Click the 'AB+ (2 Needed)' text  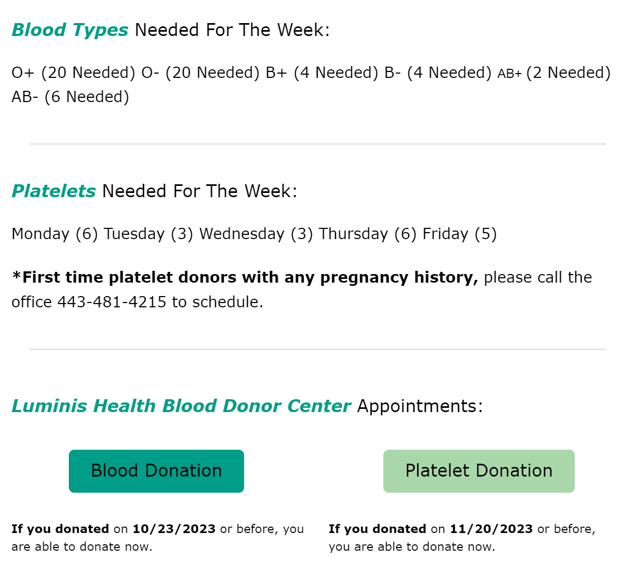[x=554, y=73]
